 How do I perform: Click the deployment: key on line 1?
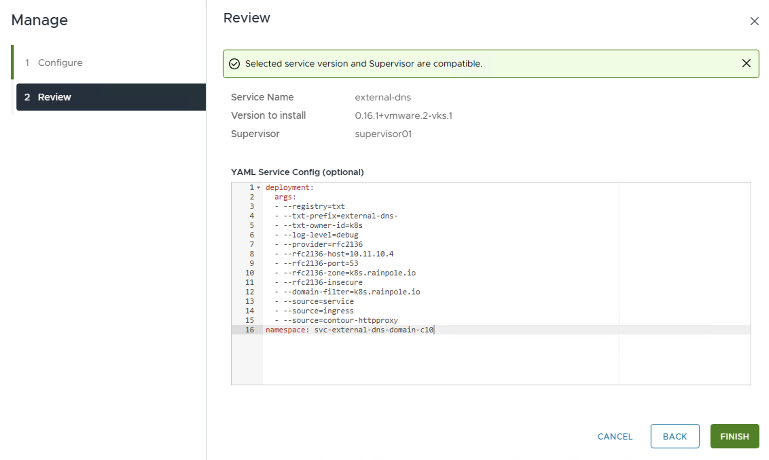tap(289, 187)
